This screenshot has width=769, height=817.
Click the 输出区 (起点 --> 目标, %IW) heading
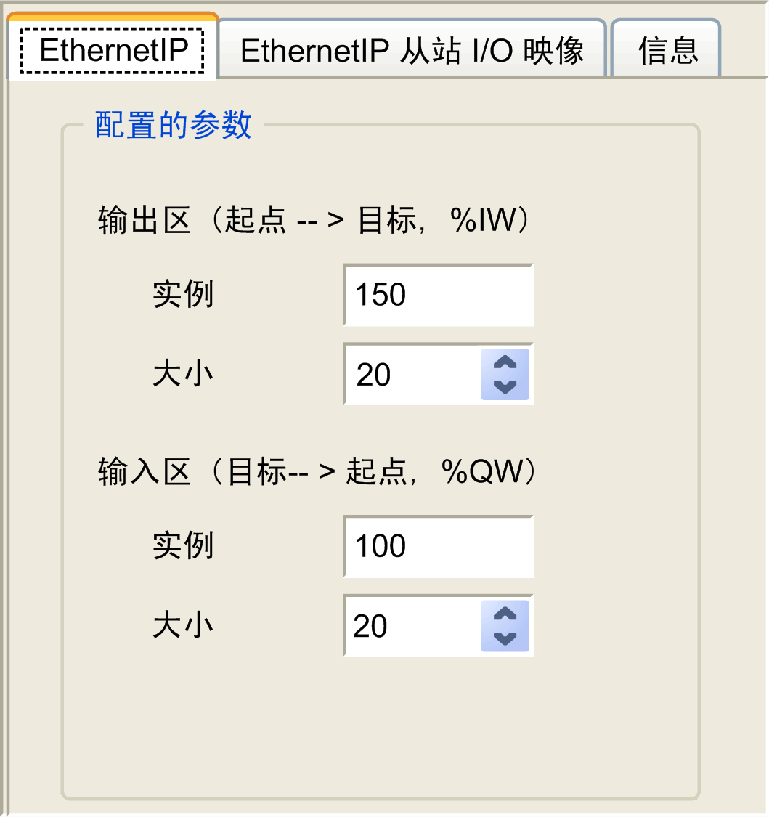[317, 221]
